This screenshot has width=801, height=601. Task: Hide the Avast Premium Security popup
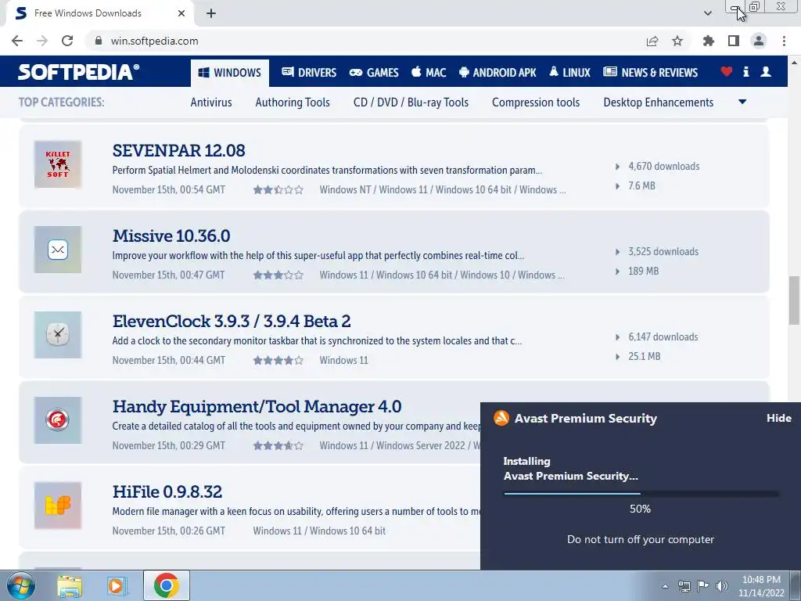[x=778, y=418]
